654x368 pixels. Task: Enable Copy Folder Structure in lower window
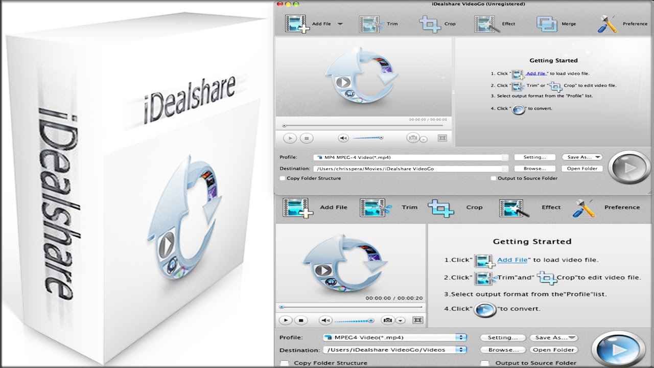pos(284,363)
